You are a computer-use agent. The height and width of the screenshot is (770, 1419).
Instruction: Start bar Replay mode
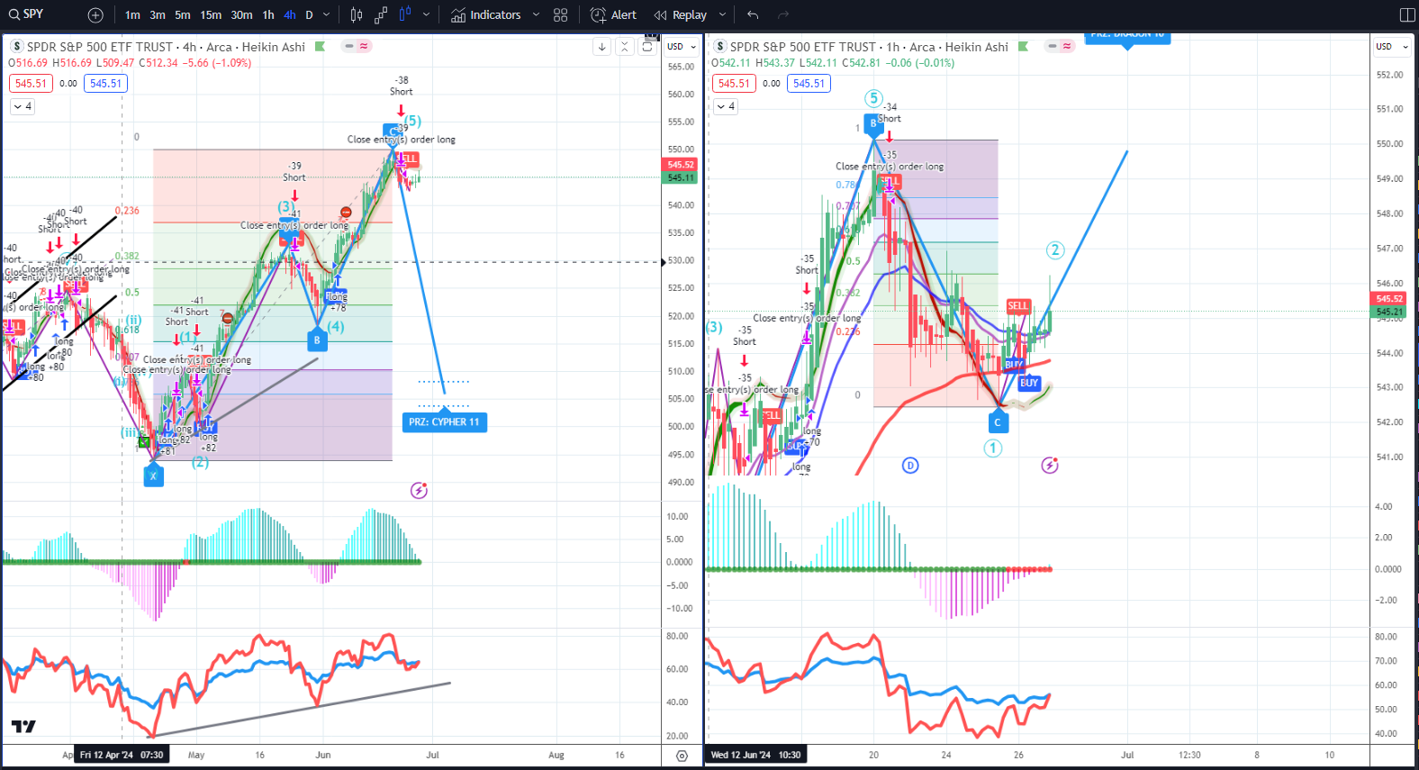[681, 15]
